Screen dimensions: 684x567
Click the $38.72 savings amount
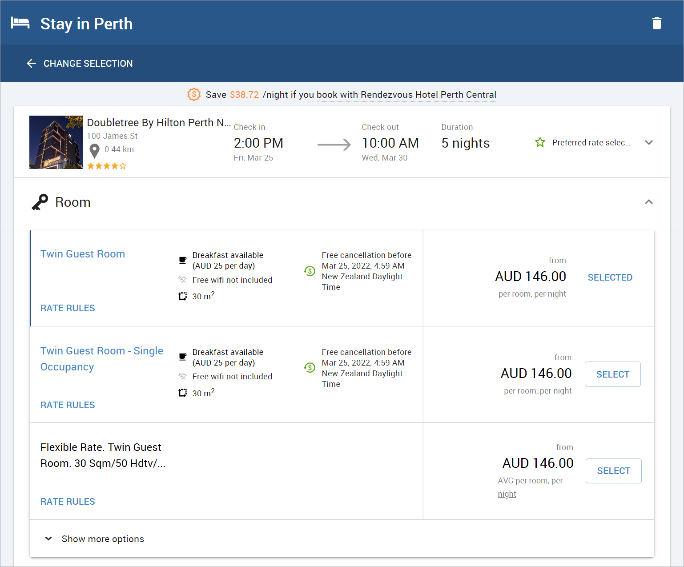coord(244,95)
